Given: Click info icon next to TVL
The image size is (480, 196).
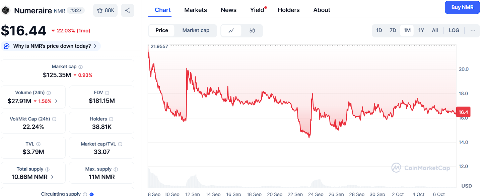Looking at the screenshot, I should pos(39,144).
